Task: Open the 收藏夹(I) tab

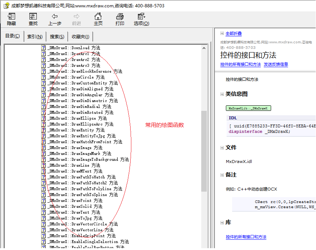Action: (x=80, y=36)
